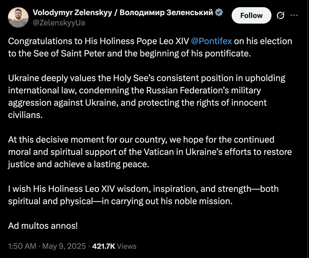Click the word civilians ending second paragraph
309x258 pixels.
25,115
